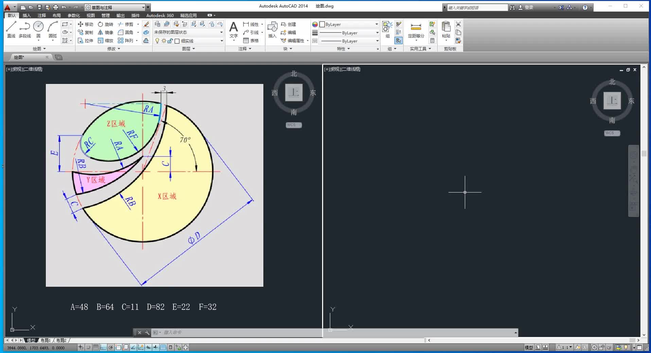
Task: Open the 未保存的图层状态 layer state dropdown
Action: point(189,32)
